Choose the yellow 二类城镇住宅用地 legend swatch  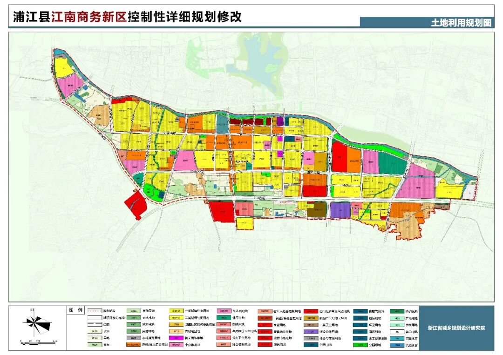(177, 318)
